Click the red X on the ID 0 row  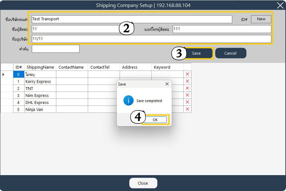[187, 74]
